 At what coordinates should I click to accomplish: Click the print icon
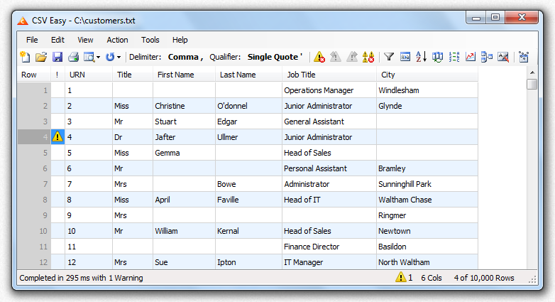tap(73, 57)
